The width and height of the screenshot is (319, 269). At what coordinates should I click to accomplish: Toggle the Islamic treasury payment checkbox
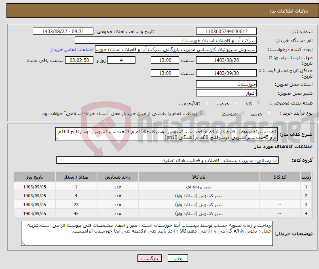203,113
